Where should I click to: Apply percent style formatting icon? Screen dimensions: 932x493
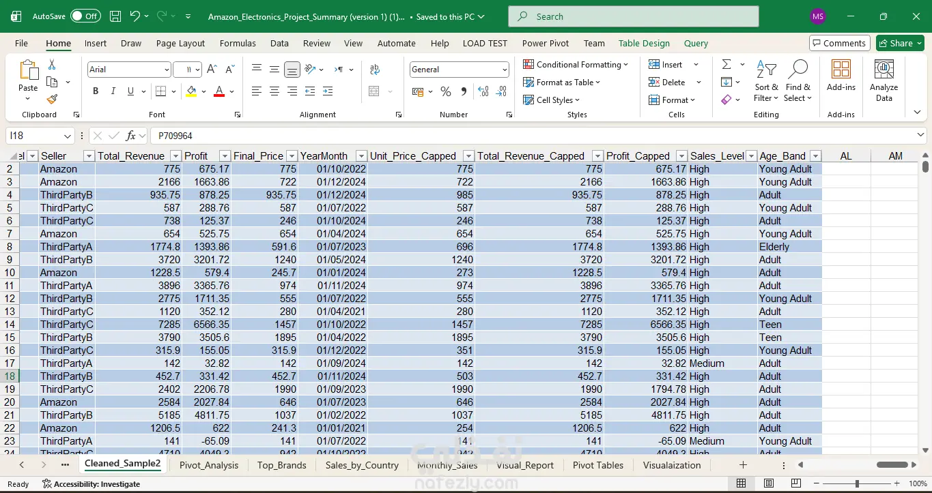coord(446,91)
